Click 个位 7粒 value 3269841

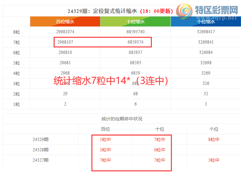click(x=206, y=42)
